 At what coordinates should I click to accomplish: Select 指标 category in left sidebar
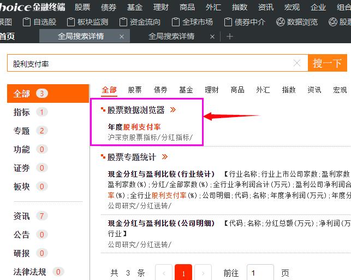(31, 112)
